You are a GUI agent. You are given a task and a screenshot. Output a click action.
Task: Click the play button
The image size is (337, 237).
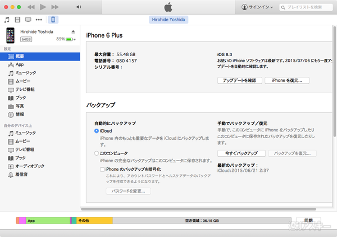pyautogui.click(x=43, y=7)
